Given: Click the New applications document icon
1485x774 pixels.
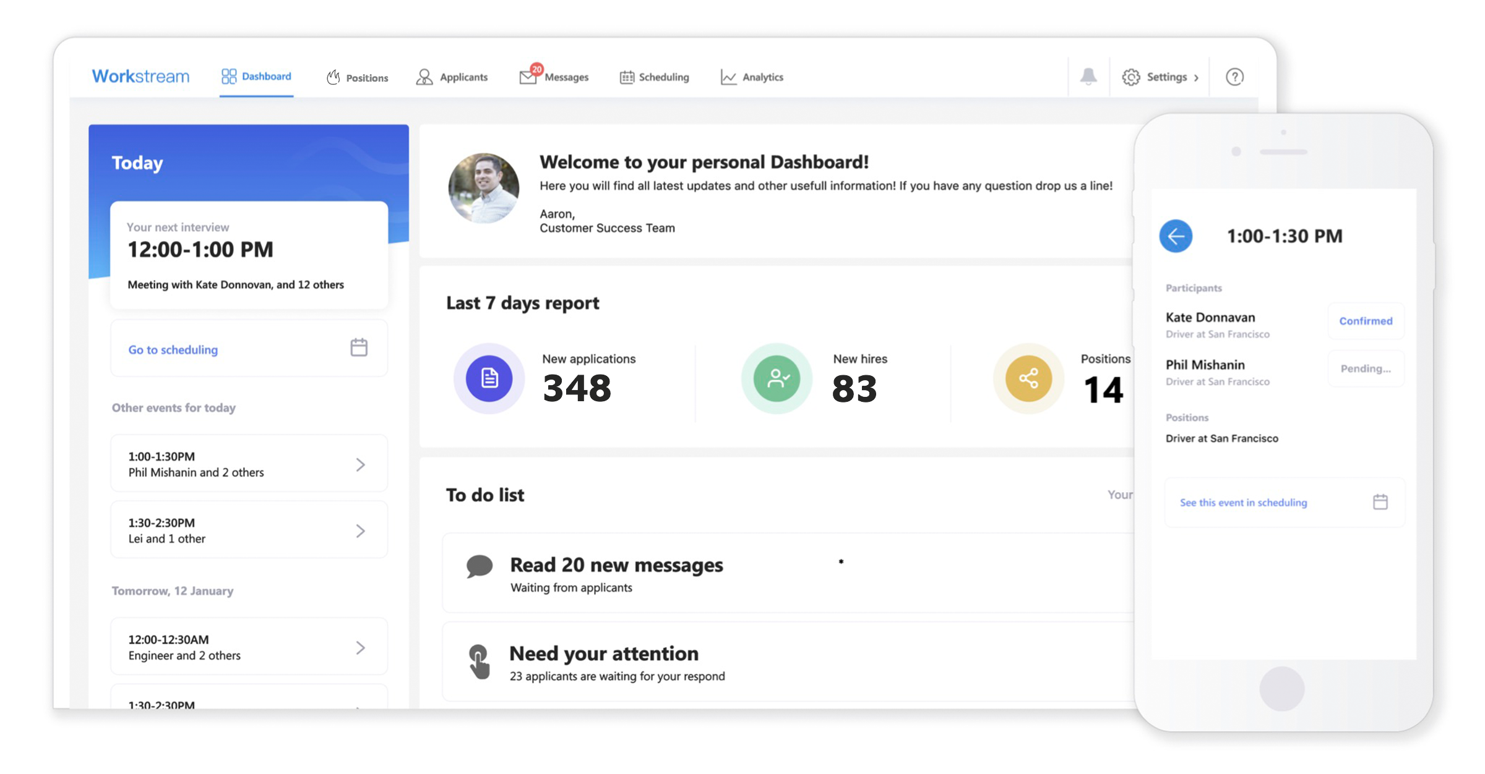Looking at the screenshot, I should [x=489, y=378].
